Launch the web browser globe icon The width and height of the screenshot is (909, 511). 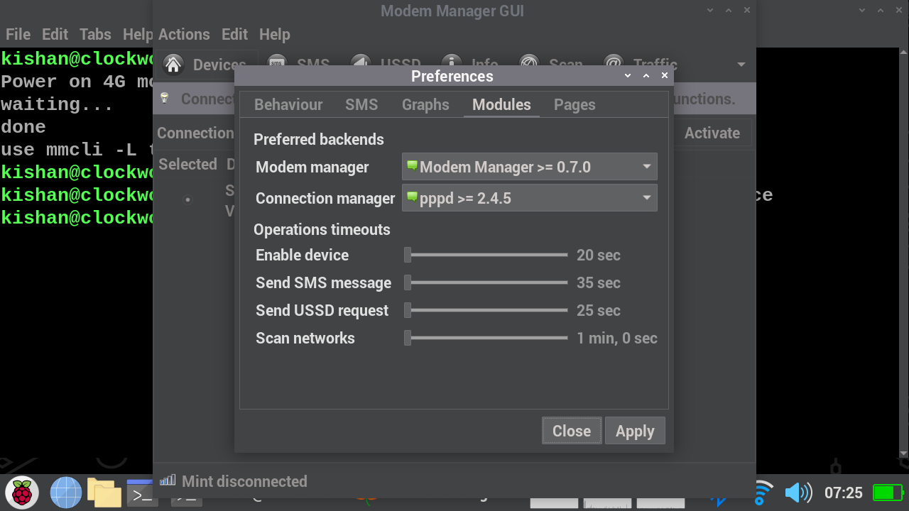coord(65,492)
